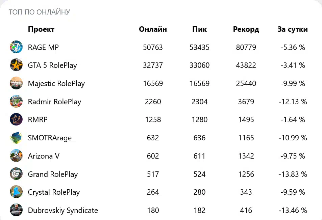
Task: Click the Проект column header
Action: [41, 29]
